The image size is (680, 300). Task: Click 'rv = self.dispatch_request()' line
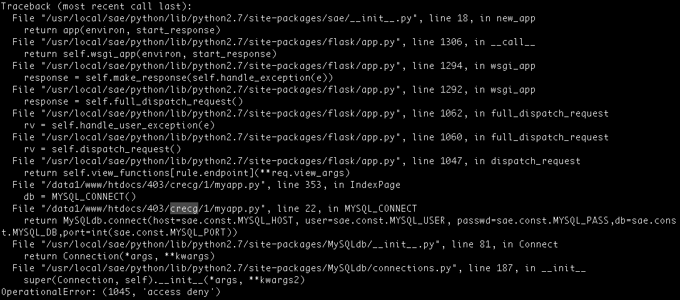(103, 149)
